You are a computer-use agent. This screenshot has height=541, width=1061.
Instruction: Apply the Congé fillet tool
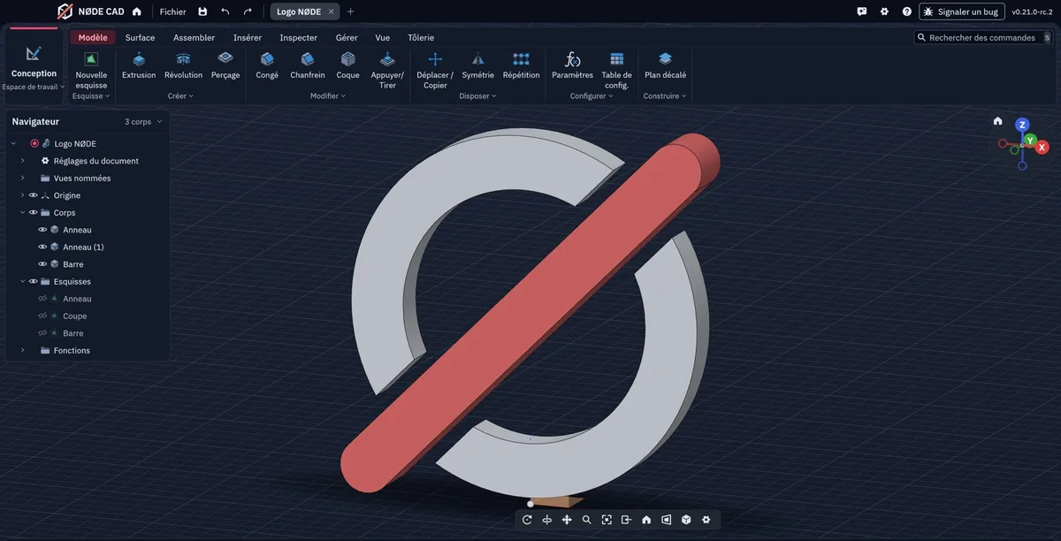pos(267,65)
